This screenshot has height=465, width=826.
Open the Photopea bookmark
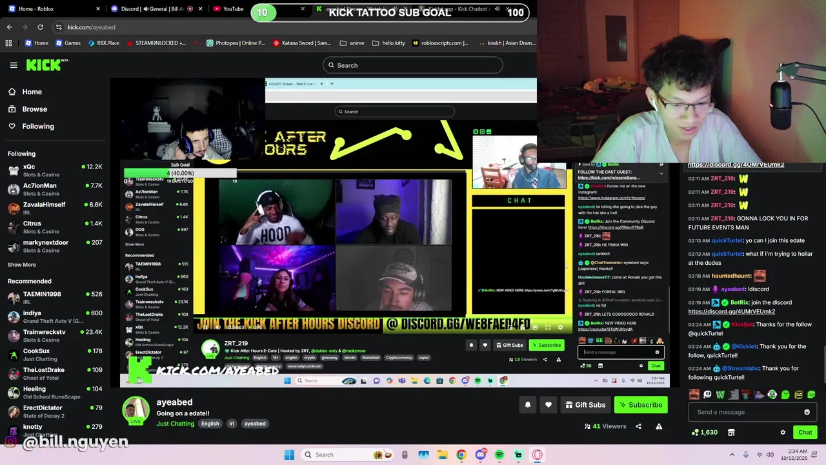coord(236,43)
